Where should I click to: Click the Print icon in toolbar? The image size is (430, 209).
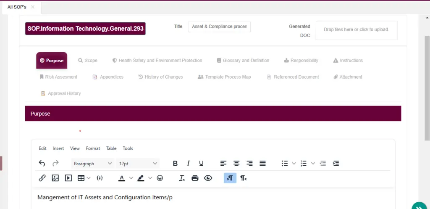[195, 178]
